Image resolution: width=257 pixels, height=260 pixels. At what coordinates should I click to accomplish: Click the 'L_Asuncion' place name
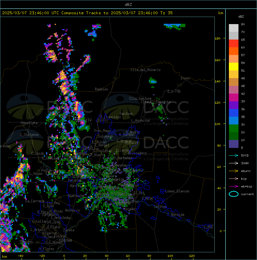141,120
